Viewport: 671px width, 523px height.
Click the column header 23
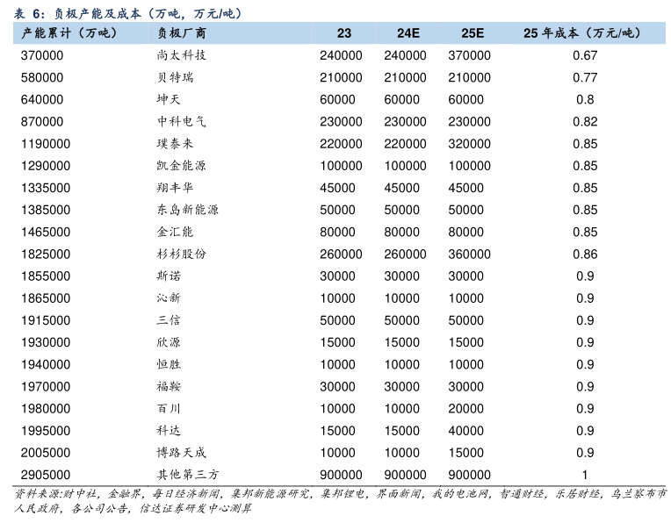tap(344, 33)
